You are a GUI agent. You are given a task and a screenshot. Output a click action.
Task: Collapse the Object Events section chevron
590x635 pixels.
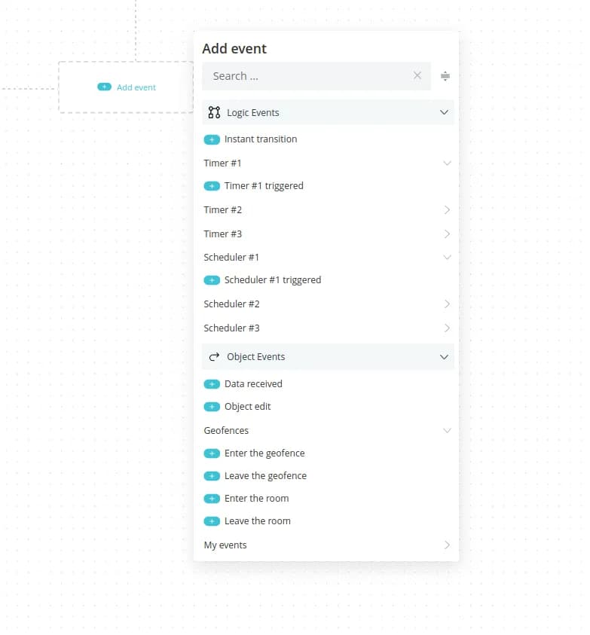click(x=444, y=357)
